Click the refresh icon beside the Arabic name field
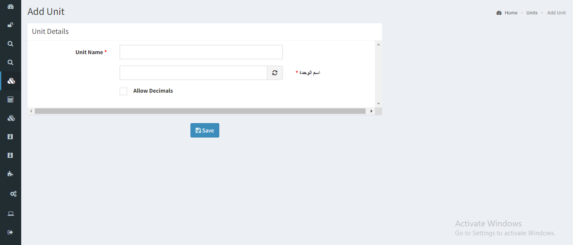This screenshot has width=573, height=245. tap(275, 73)
